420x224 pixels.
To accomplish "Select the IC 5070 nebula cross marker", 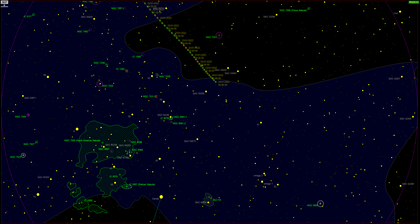I will [x=120, y=175].
